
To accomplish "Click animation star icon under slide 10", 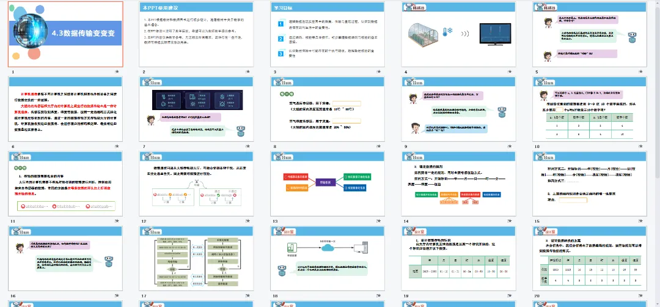I will pos(642,147).
